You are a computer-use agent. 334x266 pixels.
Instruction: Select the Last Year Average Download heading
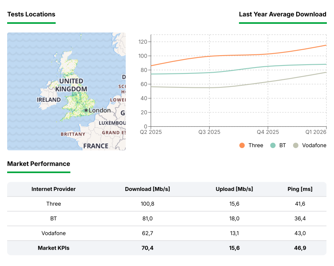click(282, 14)
